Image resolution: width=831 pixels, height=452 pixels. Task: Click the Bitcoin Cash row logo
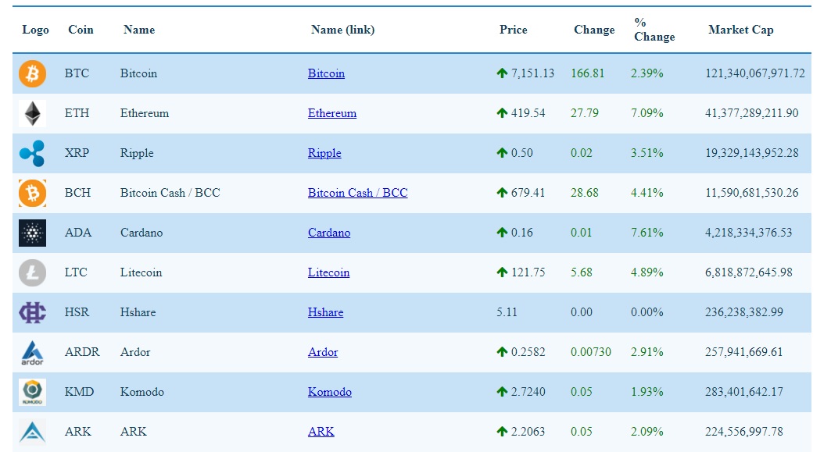(32, 193)
